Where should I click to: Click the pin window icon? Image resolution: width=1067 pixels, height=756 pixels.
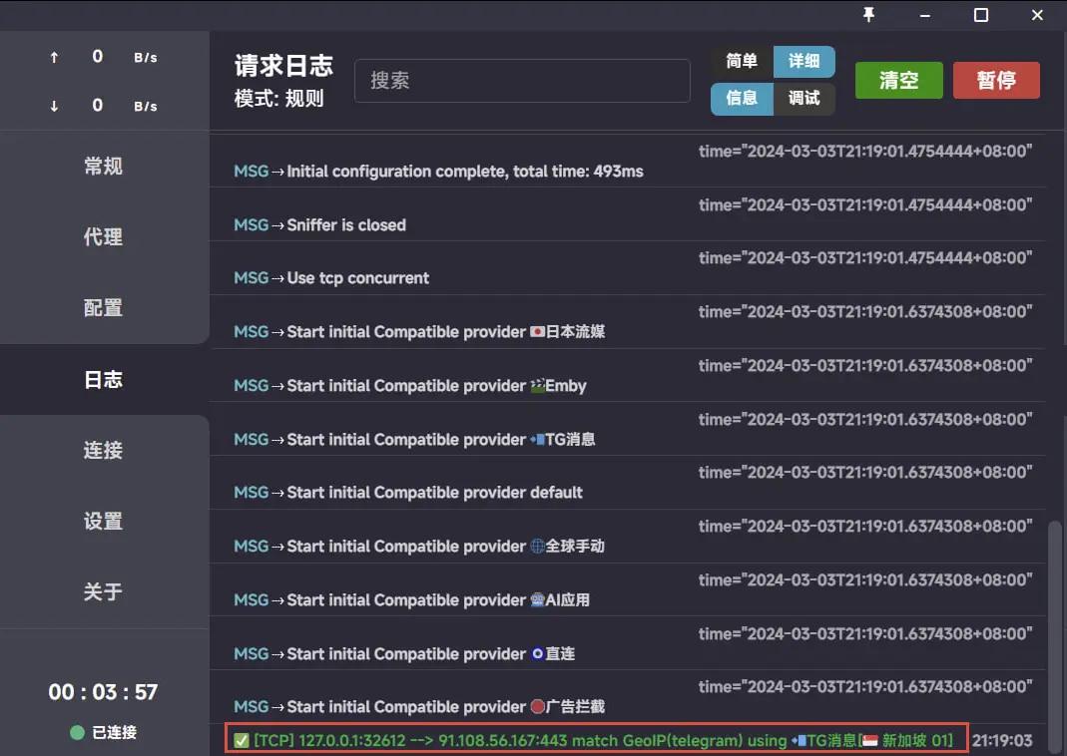pos(868,14)
